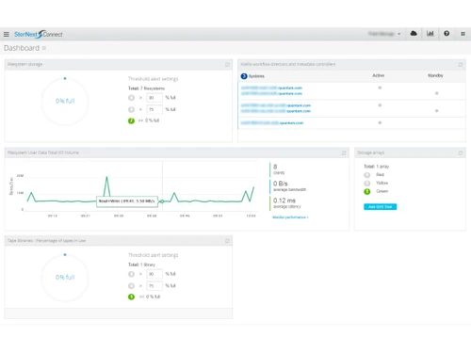The image size is (471, 353).
Task: Open the hamburger navigation menu
Action: point(7,34)
